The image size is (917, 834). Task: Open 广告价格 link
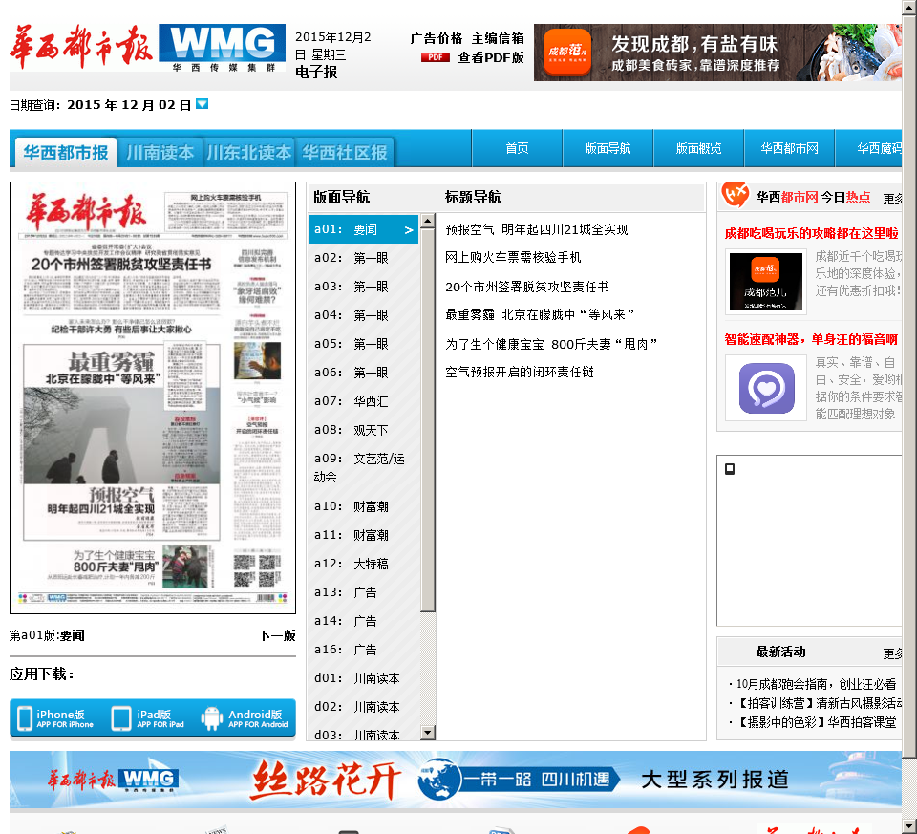point(437,38)
